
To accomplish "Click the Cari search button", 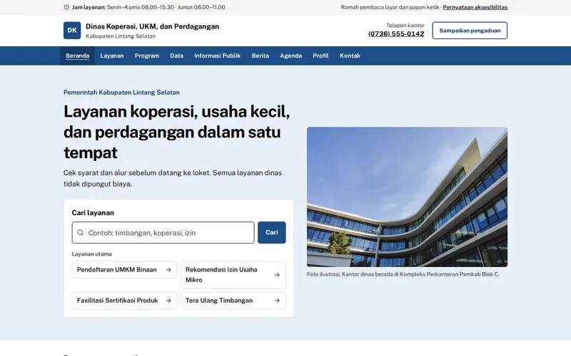I will [272, 233].
